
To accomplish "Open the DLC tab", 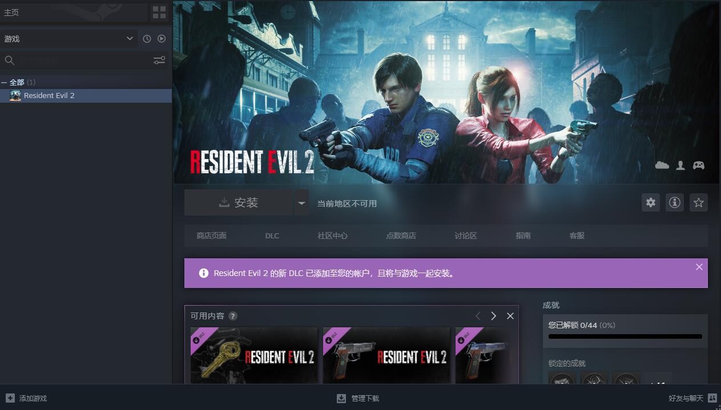I will point(272,236).
